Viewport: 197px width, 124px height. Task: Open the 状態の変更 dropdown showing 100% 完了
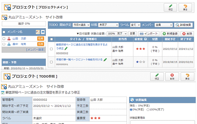tap(117, 34)
